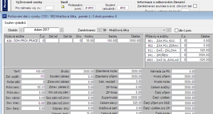Viewport: 213px width, 114px height.
Task: Click the Prům.dov. field
Action: [x=33, y=92]
